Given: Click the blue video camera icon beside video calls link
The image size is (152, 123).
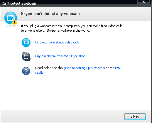Looking at the screenshot, I should (x=26, y=43).
